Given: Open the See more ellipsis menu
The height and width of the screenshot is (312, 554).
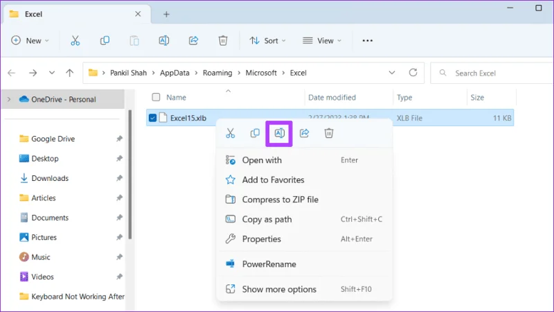Looking at the screenshot, I should pyautogui.click(x=368, y=41).
